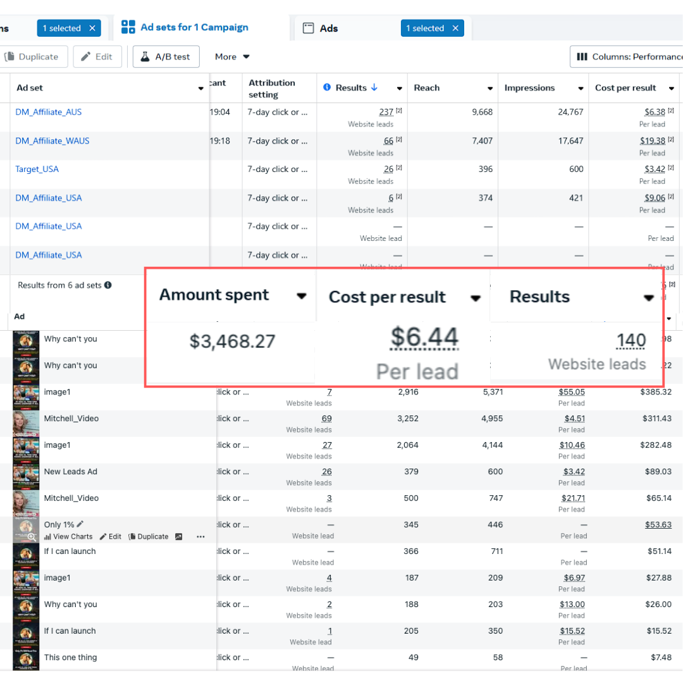Expand the More menu
The image size is (683, 683).
pos(232,56)
